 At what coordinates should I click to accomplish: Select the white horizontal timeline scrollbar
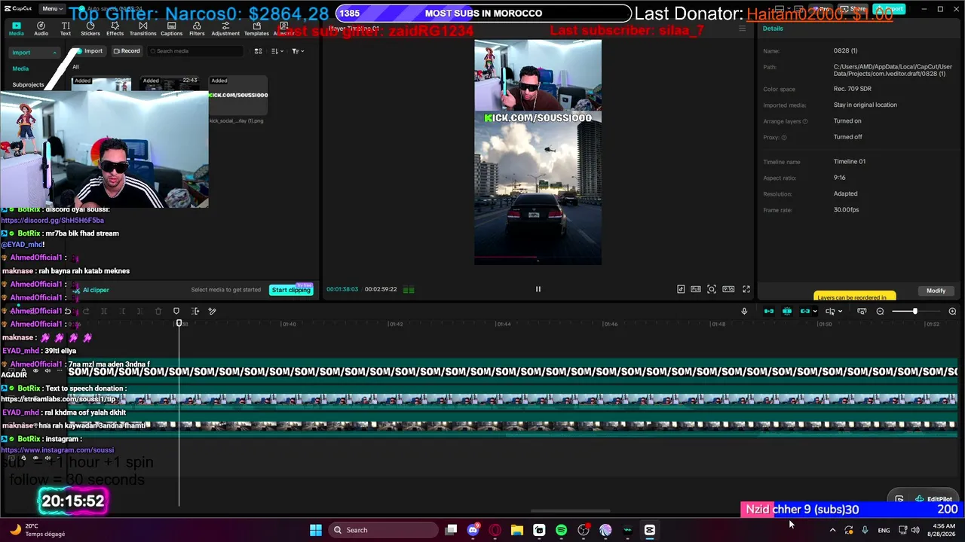[x=570, y=511]
